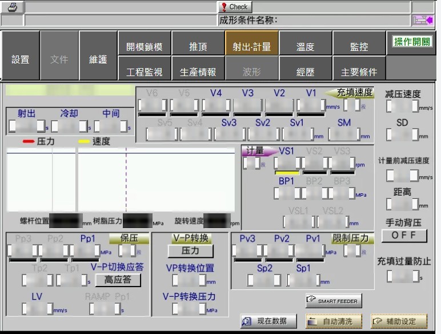Edit 保压 stage count field
The width and height of the screenshot is (441, 334).
(127, 250)
